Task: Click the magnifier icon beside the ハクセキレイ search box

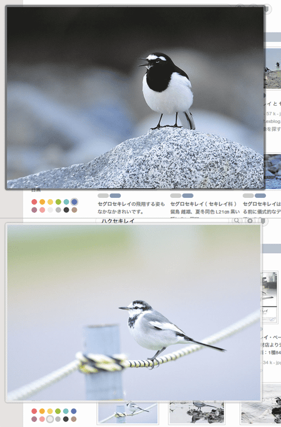Action: [x=237, y=220]
